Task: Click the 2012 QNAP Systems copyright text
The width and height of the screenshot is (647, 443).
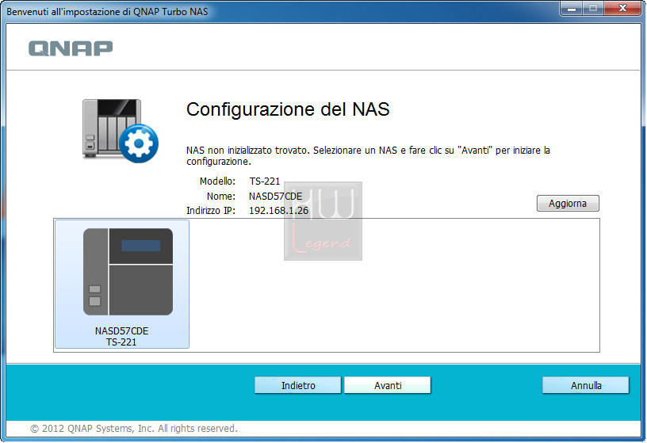Action: pyautogui.click(x=134, y=429)
